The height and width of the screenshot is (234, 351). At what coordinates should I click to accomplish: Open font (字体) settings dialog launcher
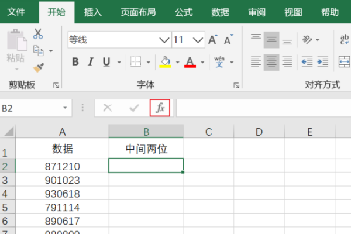click(x=236, y=85)
